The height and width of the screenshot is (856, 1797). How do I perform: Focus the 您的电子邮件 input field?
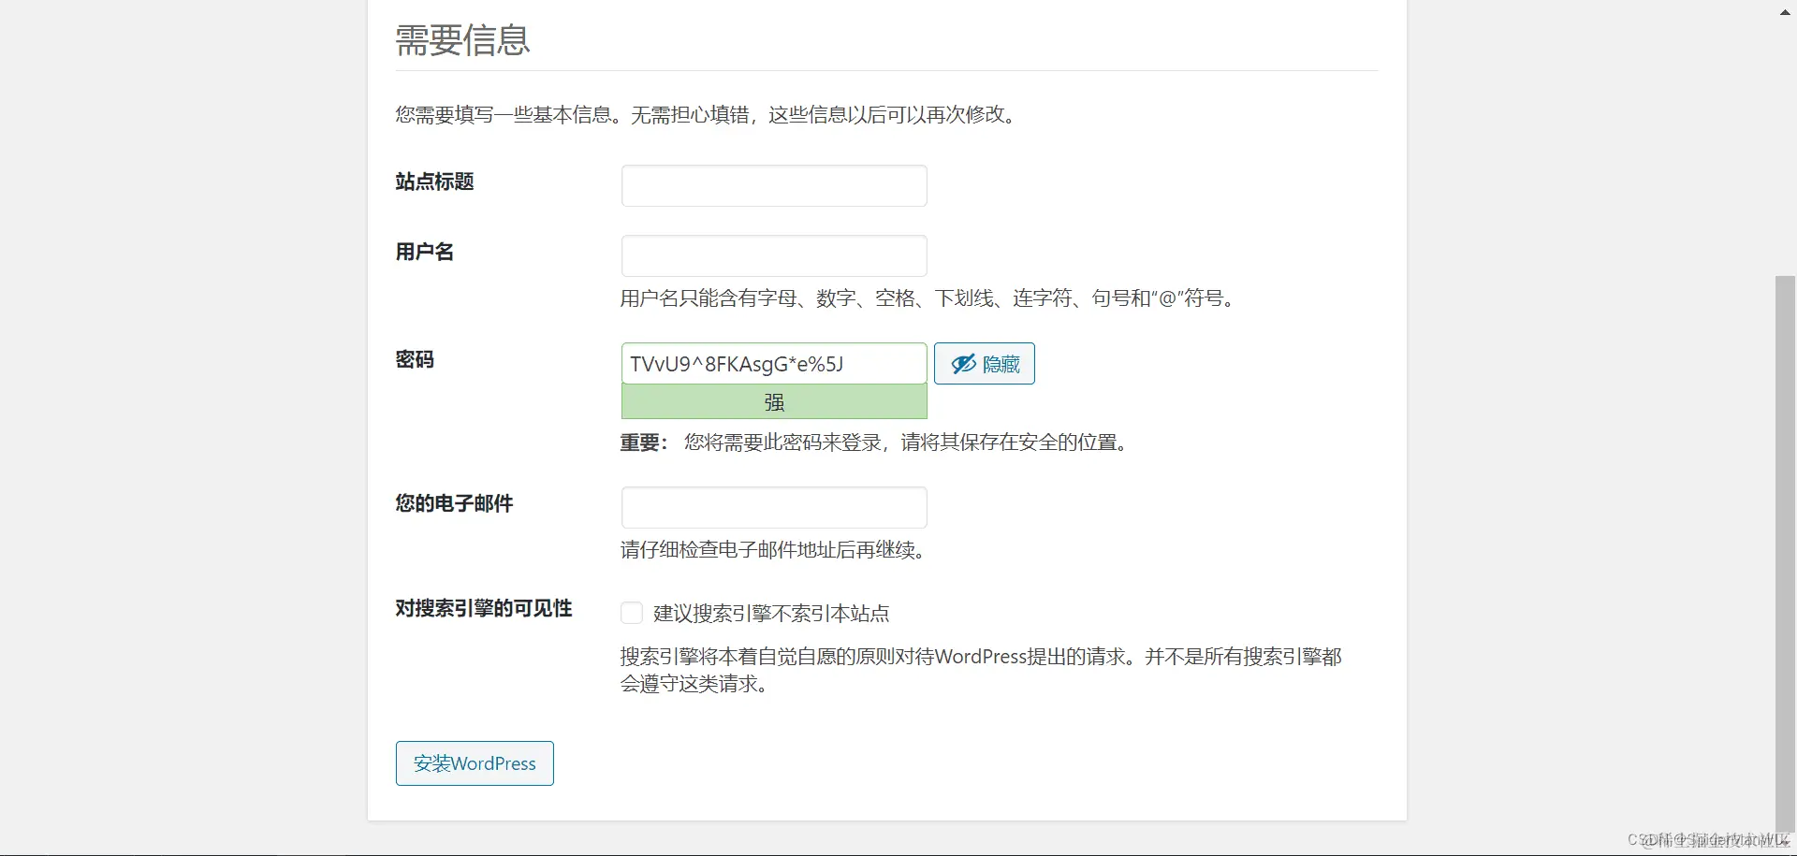774,508
